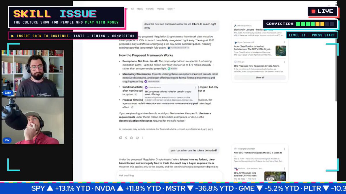Switch to the All results tab
Screen dimensions: 346x194
coord(132,9)
